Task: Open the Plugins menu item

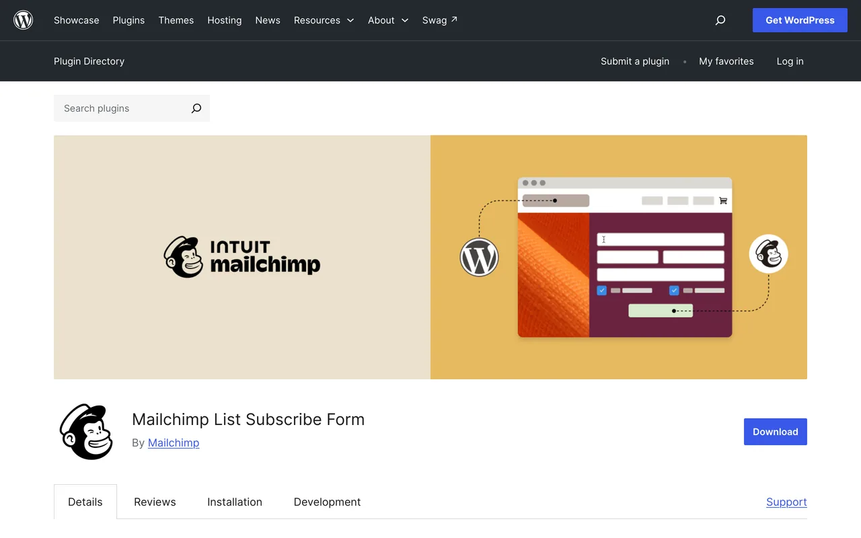Action: (x=128, y=20)
